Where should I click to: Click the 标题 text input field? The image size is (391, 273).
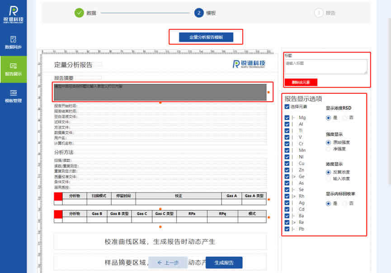tap(325, 66)
